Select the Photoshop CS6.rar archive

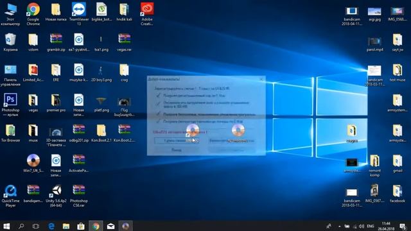[x=78, y=196]
